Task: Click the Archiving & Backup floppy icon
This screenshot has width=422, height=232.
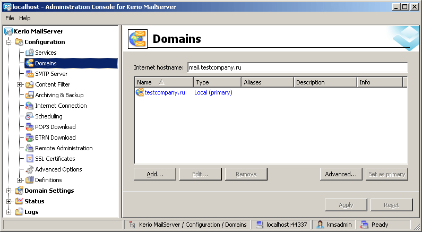Action: (x=30, y=95)
